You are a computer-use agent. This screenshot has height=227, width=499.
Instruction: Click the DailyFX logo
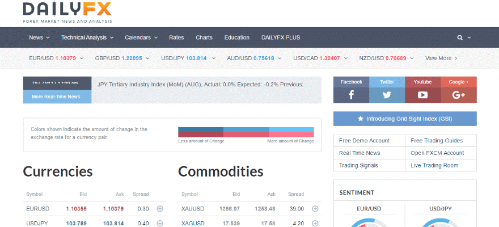click(67, 11)
